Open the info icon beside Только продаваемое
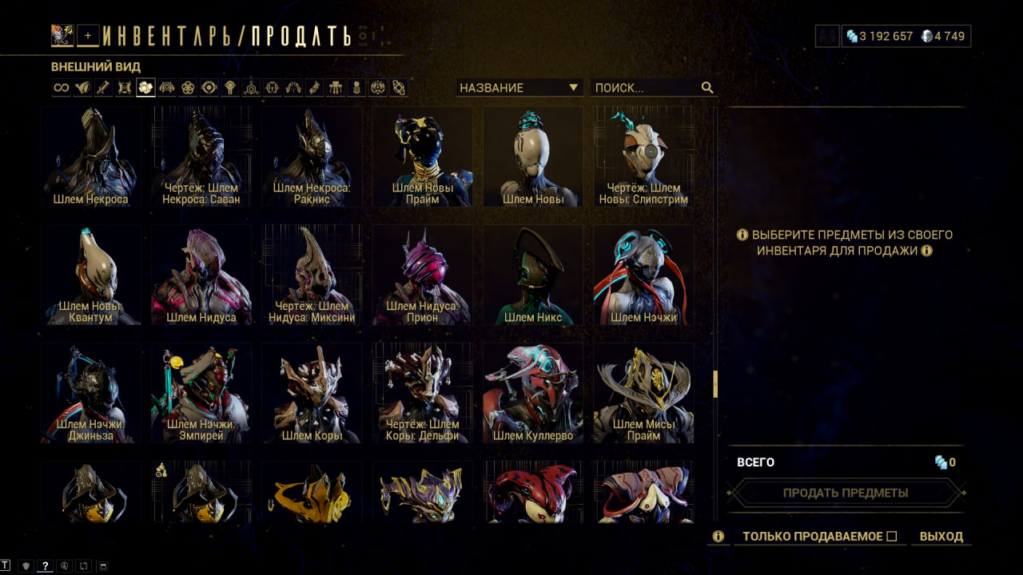The width and height of the screenshot is (1023, 575). (x=718, y=537)
